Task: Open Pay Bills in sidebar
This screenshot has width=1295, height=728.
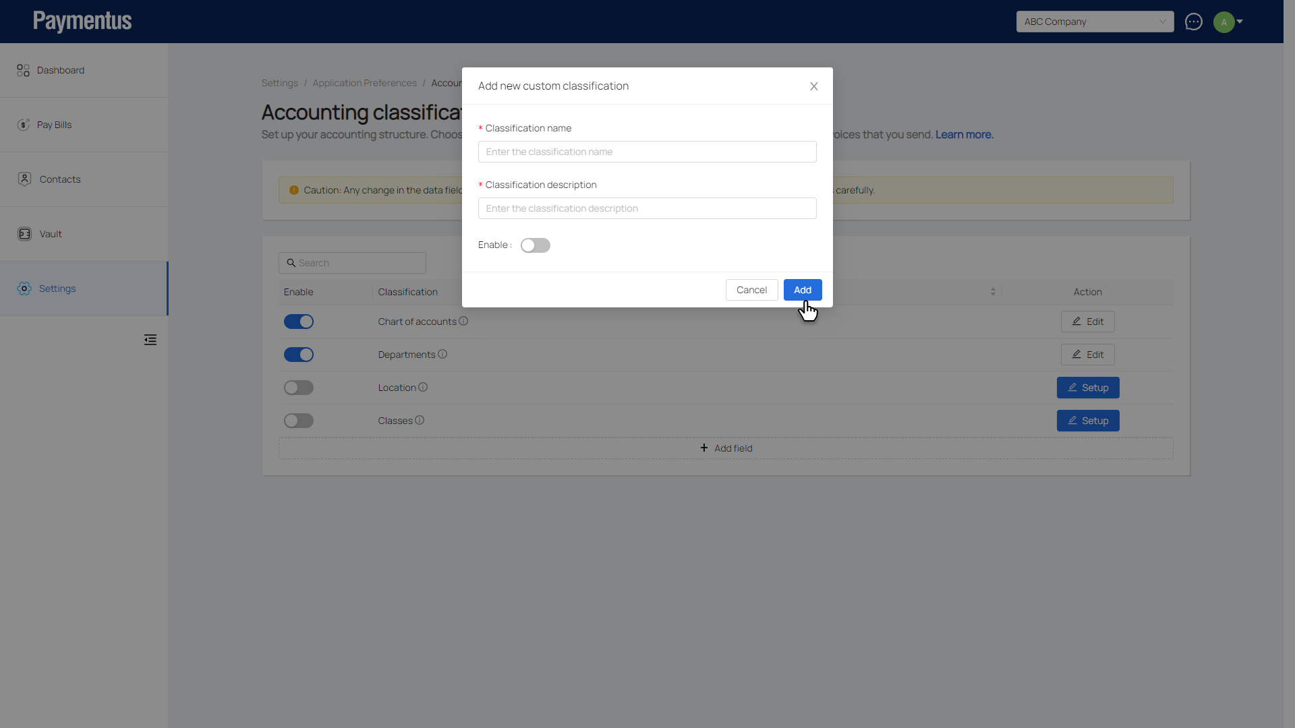Action: [x=54, y=125]
